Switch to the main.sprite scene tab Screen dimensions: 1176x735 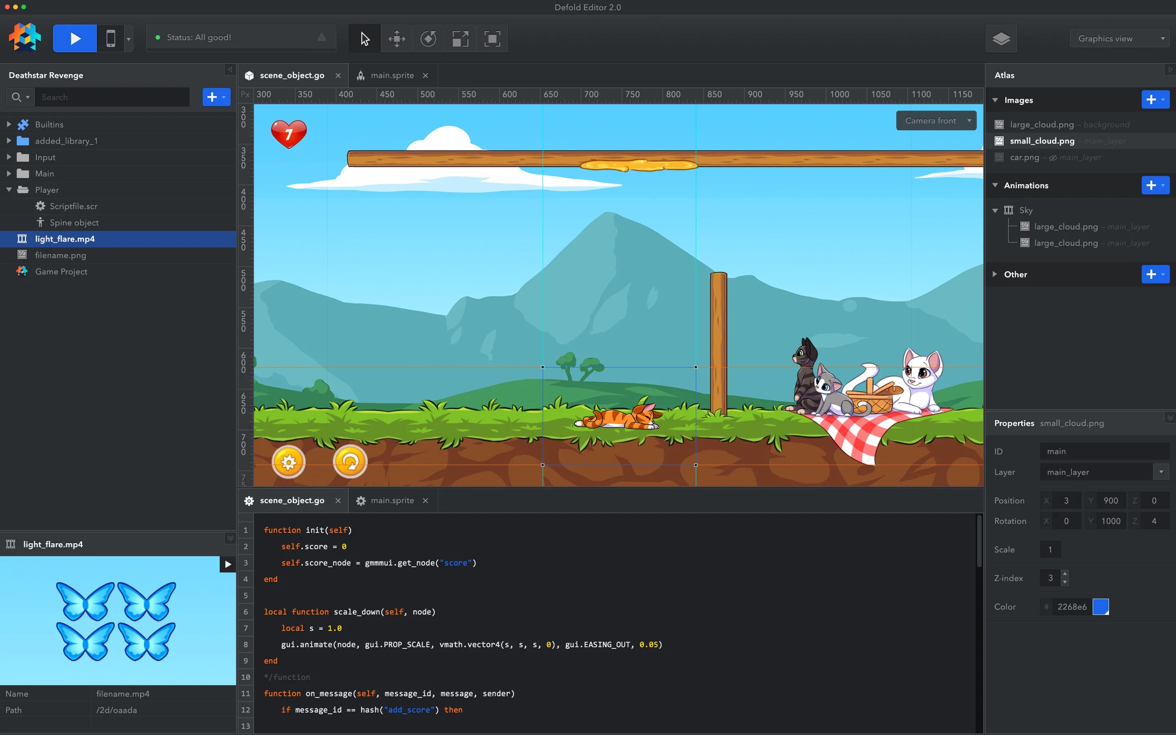point(392,76)
